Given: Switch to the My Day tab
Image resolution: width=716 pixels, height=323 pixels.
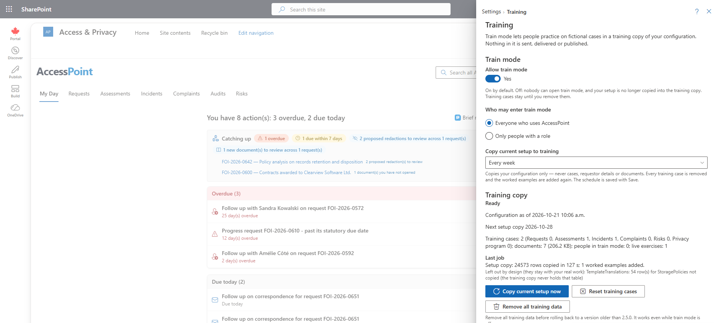Looking at the screenshot, I should 49,94.
